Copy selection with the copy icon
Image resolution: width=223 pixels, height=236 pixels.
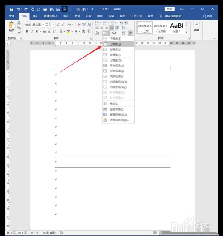point(19,28)
